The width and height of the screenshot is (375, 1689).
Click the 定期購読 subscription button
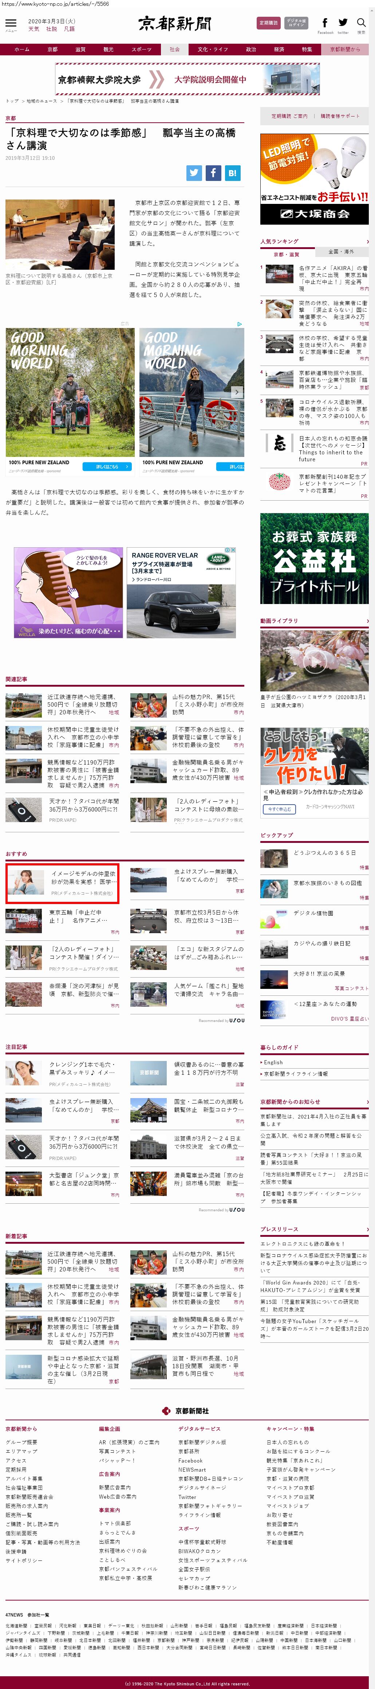[x=268, y=23]
